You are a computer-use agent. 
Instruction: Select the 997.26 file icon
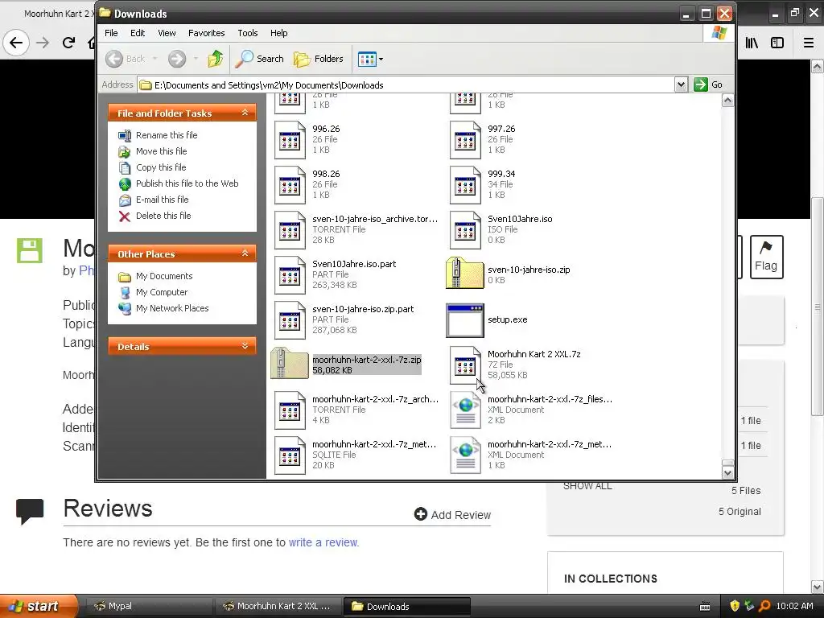click(x=465, y=140)
